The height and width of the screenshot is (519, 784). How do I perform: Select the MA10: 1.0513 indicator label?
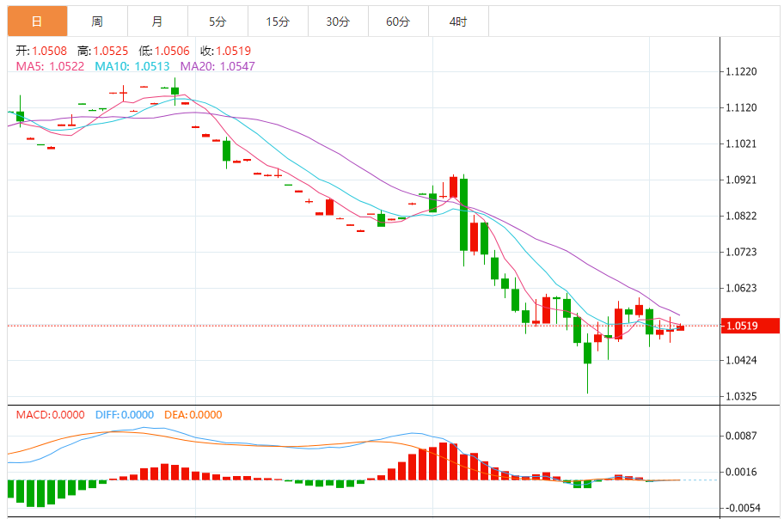pos(132,66)
